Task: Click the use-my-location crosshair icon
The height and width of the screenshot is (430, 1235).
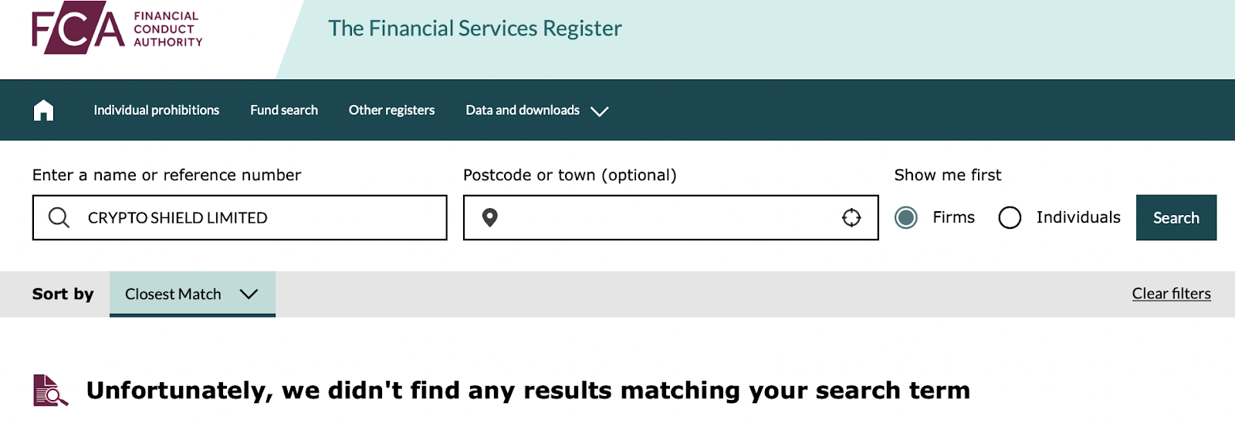Action: tap(851, 218)
